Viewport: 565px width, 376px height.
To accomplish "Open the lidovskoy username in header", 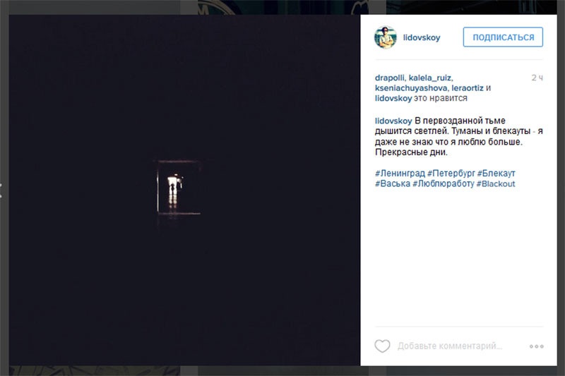I will pos(422,37).
